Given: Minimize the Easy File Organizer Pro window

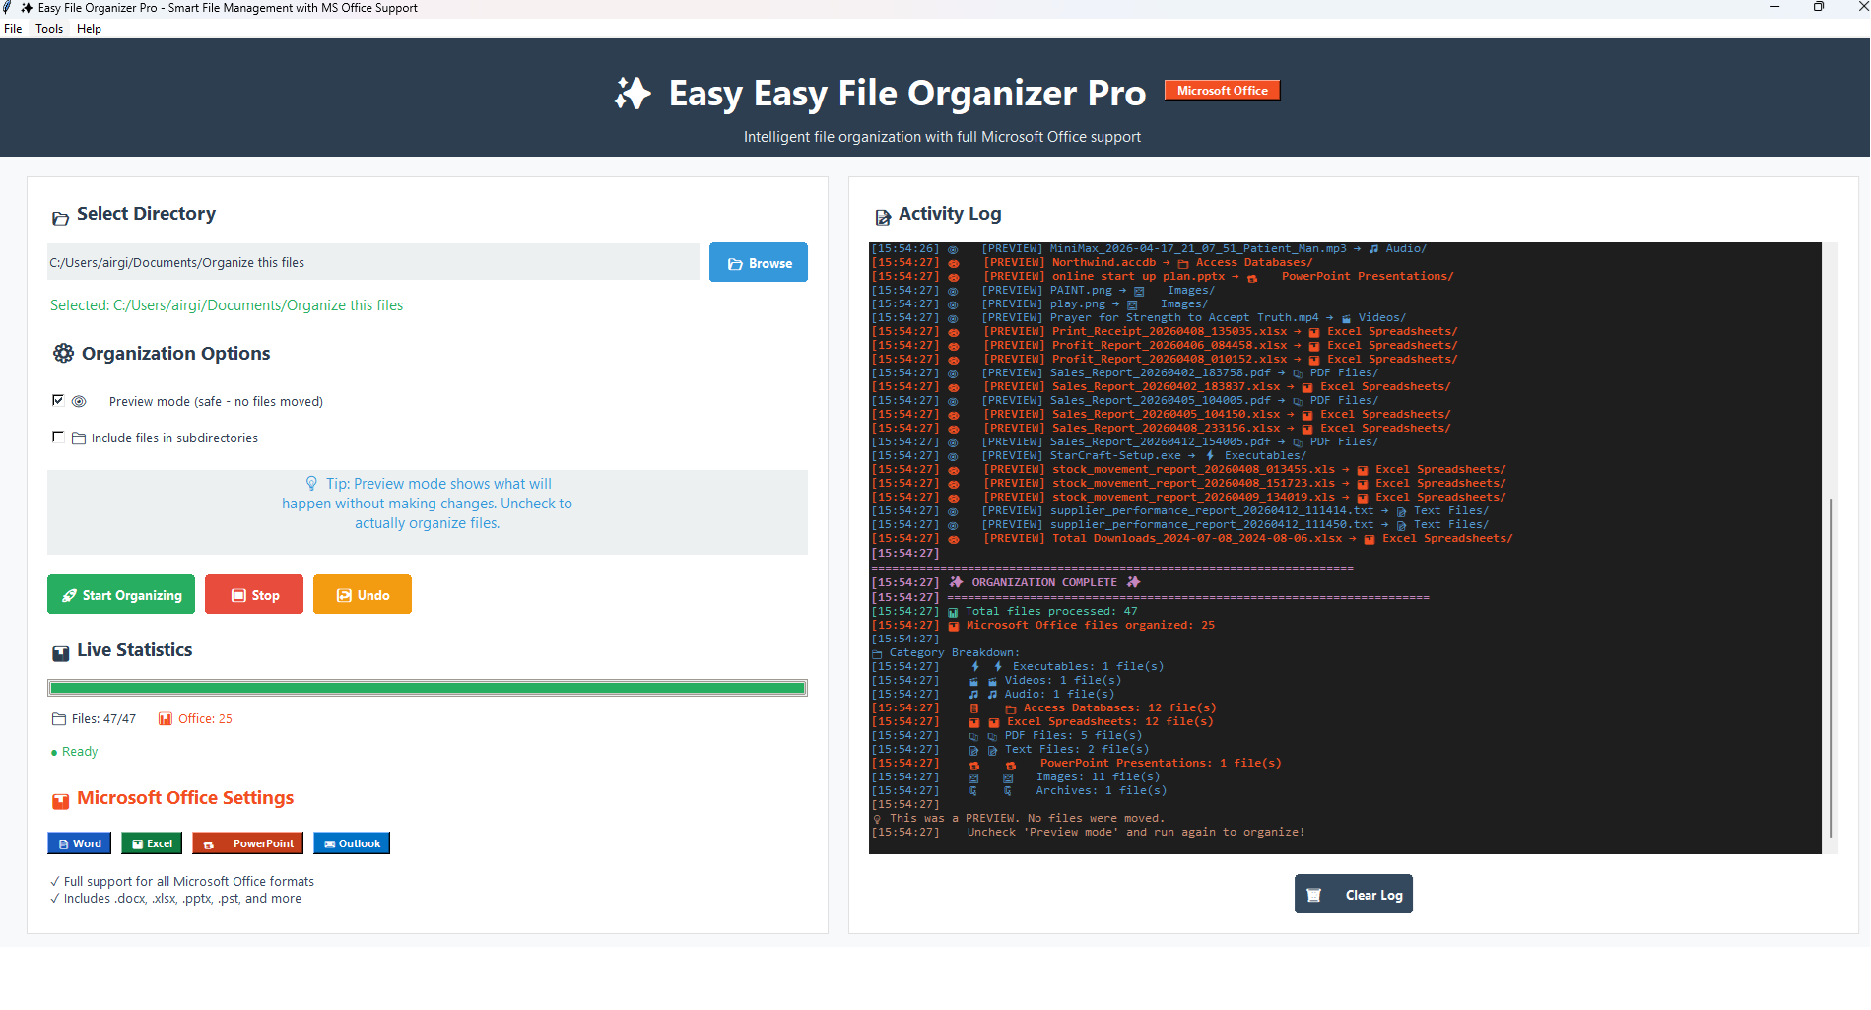Looking at the screenshot, I should click(1774, 7).
